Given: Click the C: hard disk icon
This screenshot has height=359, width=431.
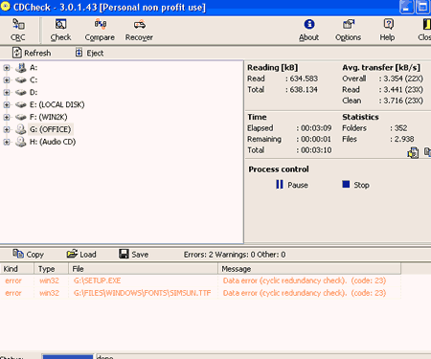Looking at the screenshot, I should (21, 80).
